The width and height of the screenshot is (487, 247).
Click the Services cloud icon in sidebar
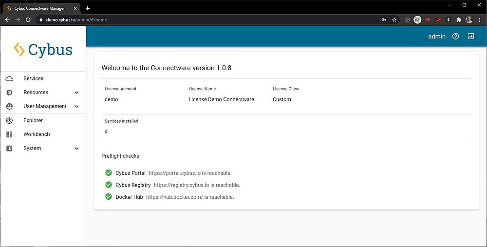click(9, 78)
